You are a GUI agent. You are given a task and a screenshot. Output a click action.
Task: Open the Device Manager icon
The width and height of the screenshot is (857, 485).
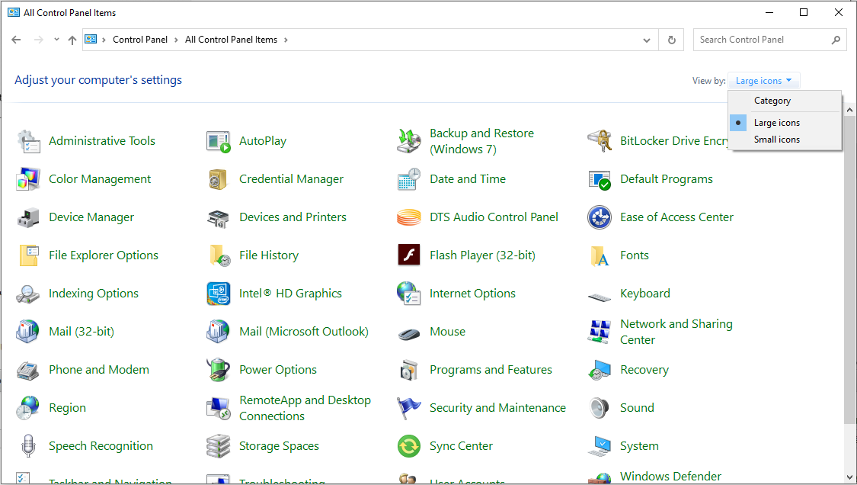click(28, 217)
